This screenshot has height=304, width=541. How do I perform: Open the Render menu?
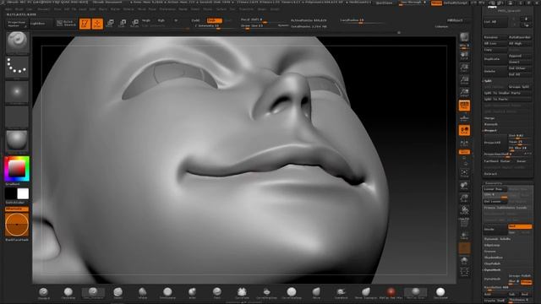(x=183, y=9)
